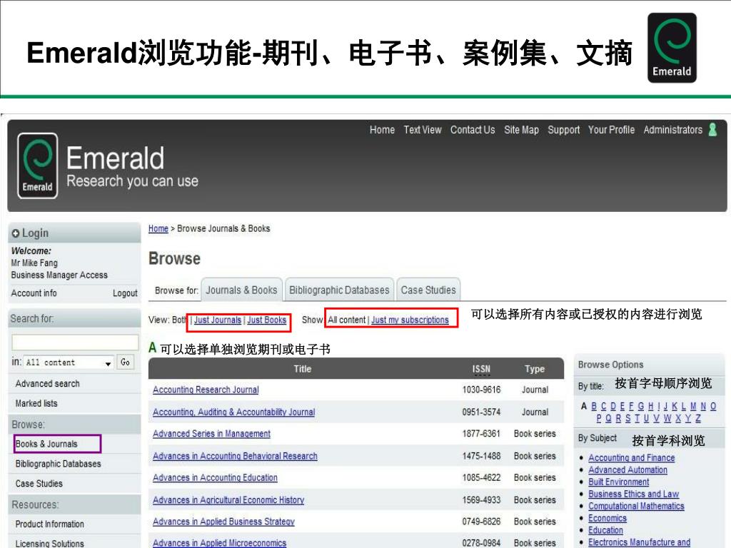Open Account info in sidebar
This screenshot has width=731, height=548.
coord(34,293)
